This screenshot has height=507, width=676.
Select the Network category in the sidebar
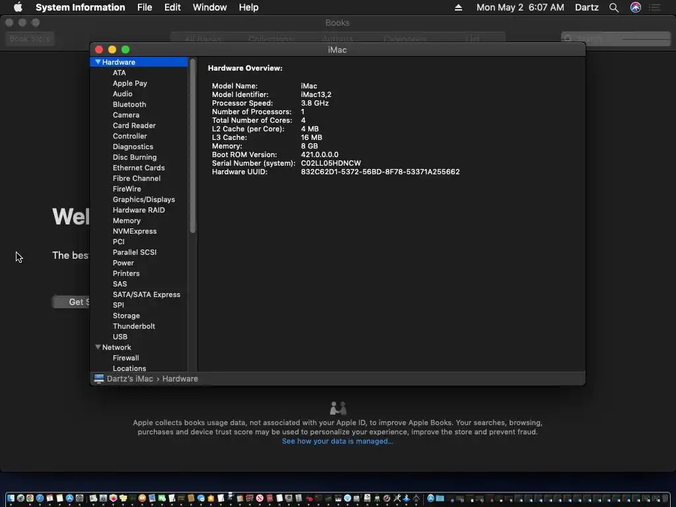[x=116, y=347]
